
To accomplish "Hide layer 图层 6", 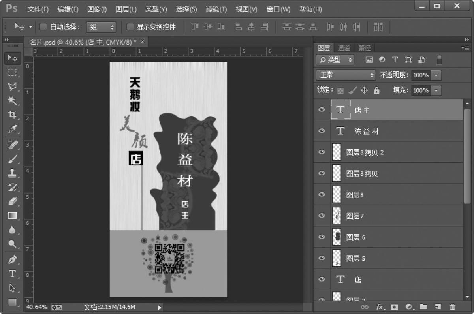I will 322,237.
